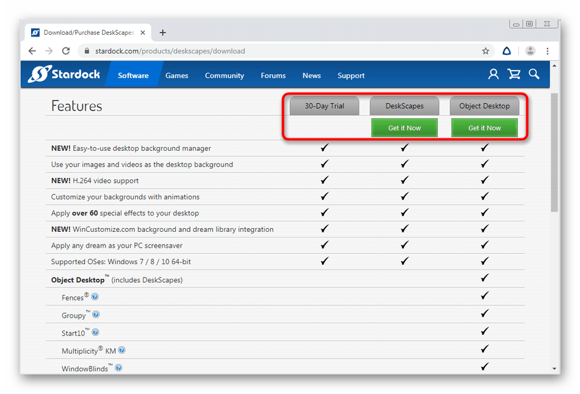Screen dimensions: 580x394
Task: Click Get it Now under DeskScapes
Action: click(x=404, y=128)
